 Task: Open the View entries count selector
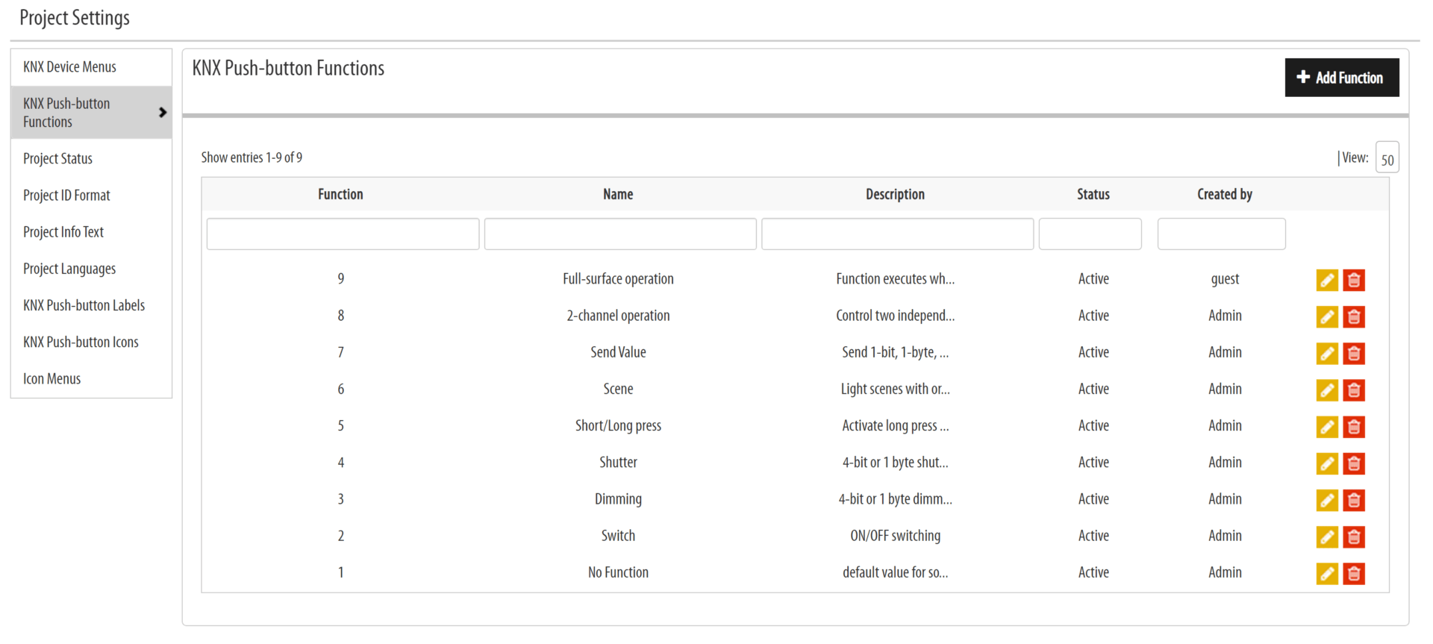coord(1387,157)
